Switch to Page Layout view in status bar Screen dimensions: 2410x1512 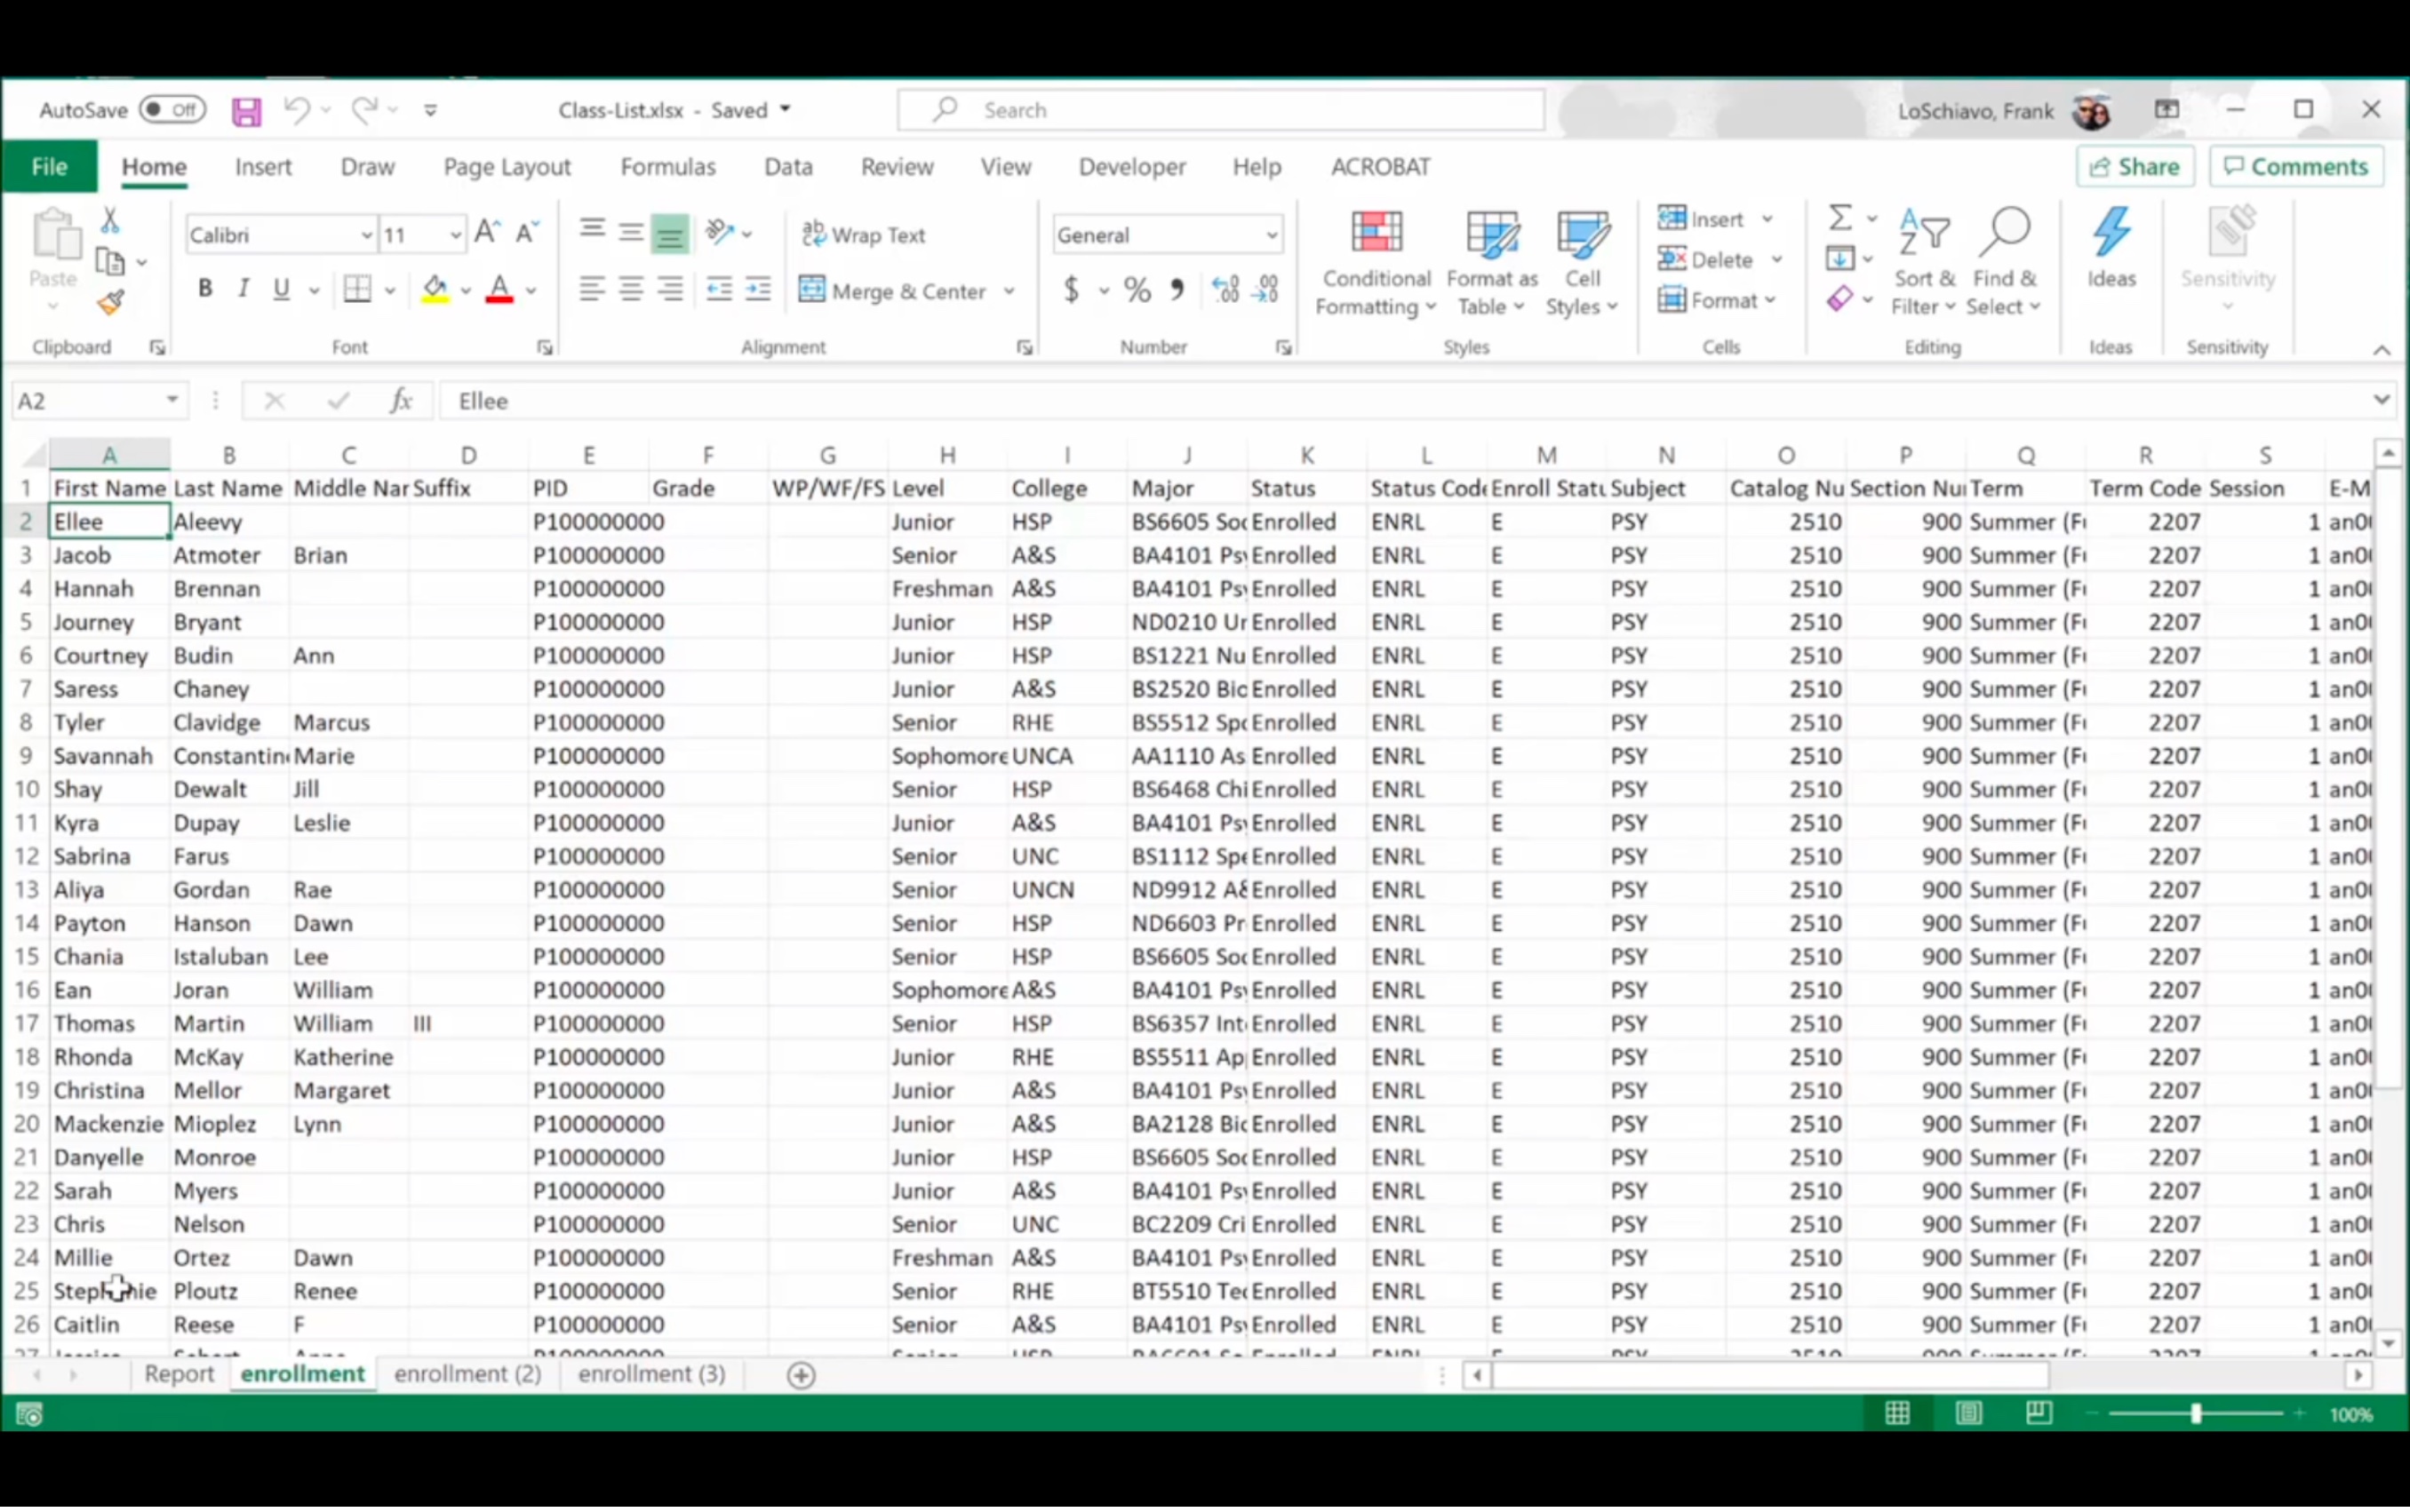(x=1969, y=1414)
